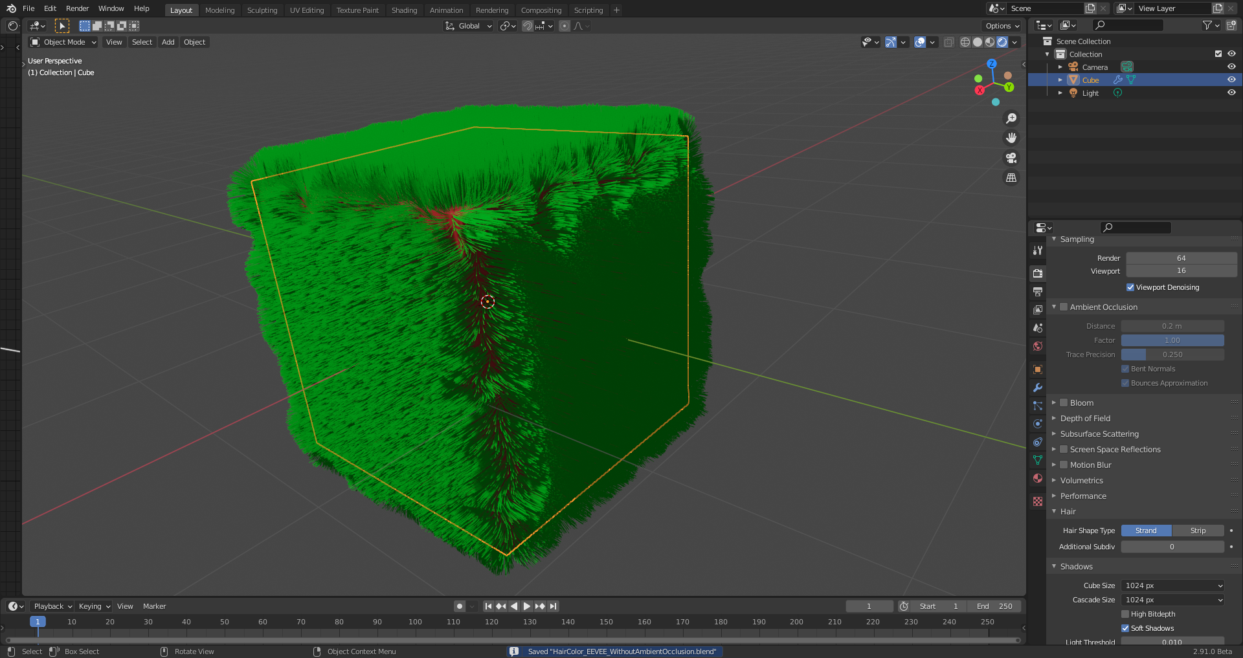The width and height of the screenshot is (1243, 658).
Task: Switch to the Sculpting workspace tab
Action: pyautogui.click(x=262, y=10)
